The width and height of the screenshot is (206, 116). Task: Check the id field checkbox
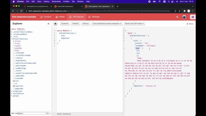[x=14, y=83]
